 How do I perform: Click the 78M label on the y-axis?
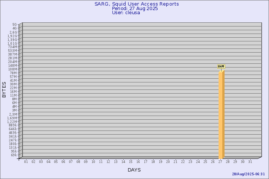click(x=13, y=73)
